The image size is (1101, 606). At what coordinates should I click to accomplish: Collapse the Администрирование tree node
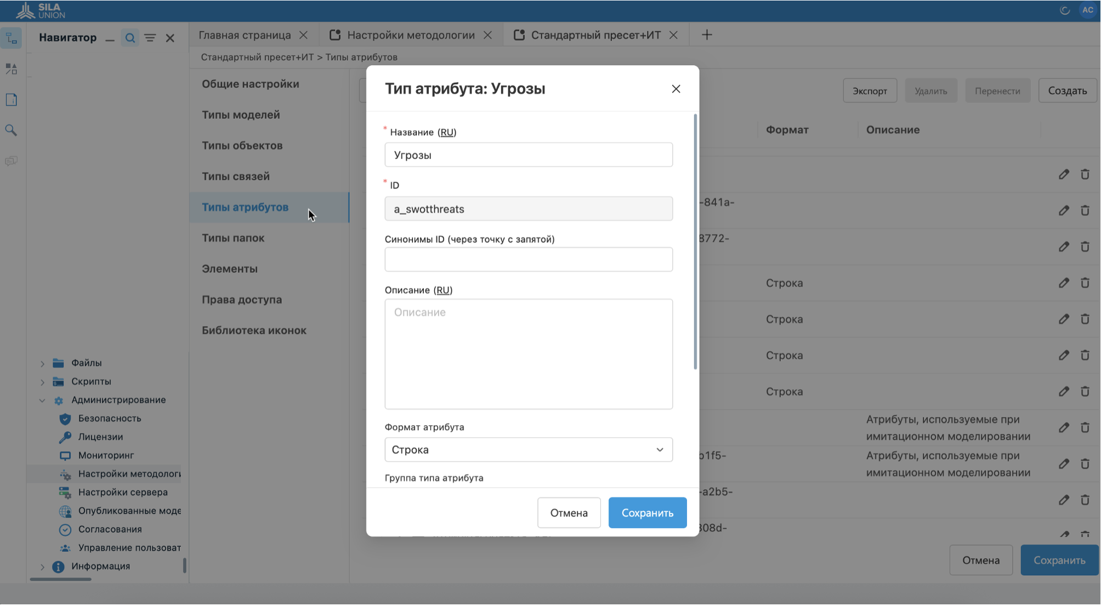coord(42,400)
